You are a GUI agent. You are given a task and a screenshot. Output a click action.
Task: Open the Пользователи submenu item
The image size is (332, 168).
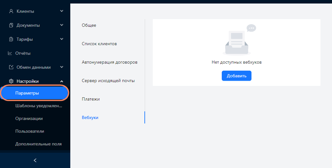pos(30,131)
